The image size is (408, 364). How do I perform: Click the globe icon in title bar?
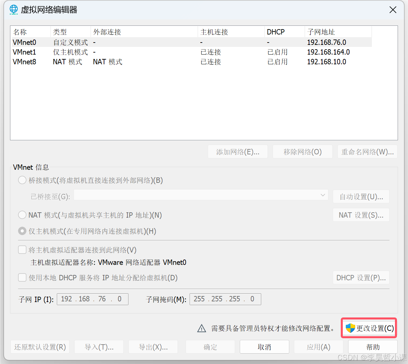click(x=13, y=10)
